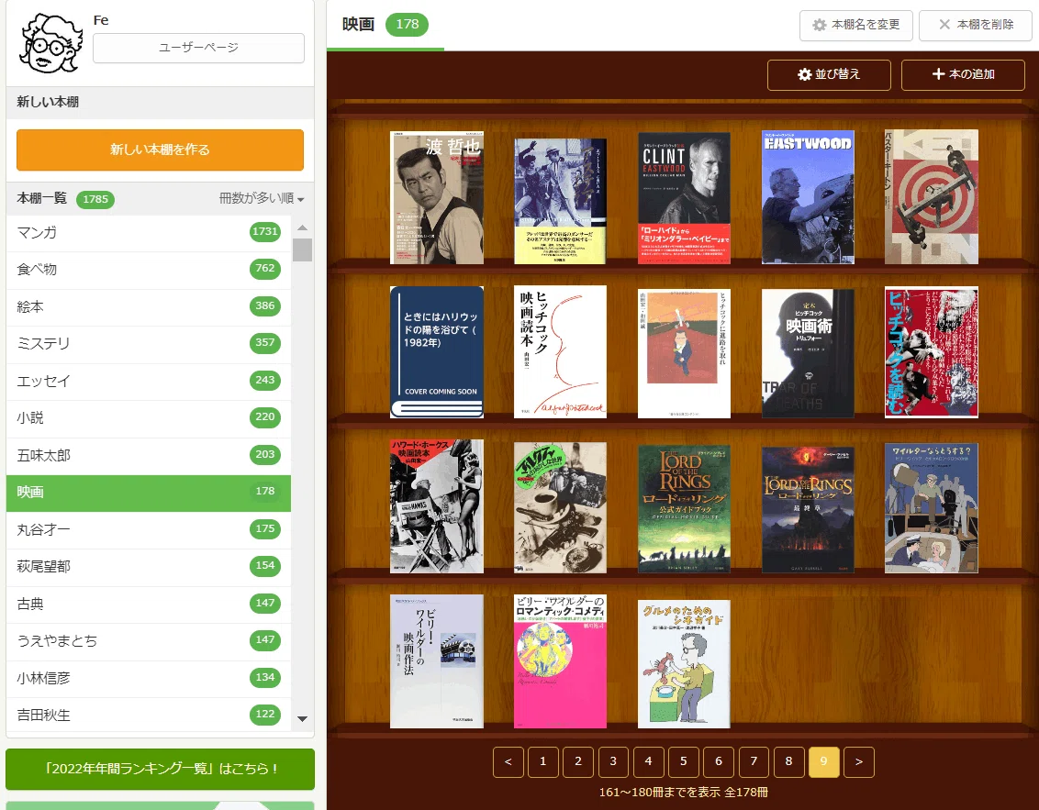Open ビリー・ワイルダーのロマンティック・コメディ pink cover

pyautogui.click(x=560, y=661)
